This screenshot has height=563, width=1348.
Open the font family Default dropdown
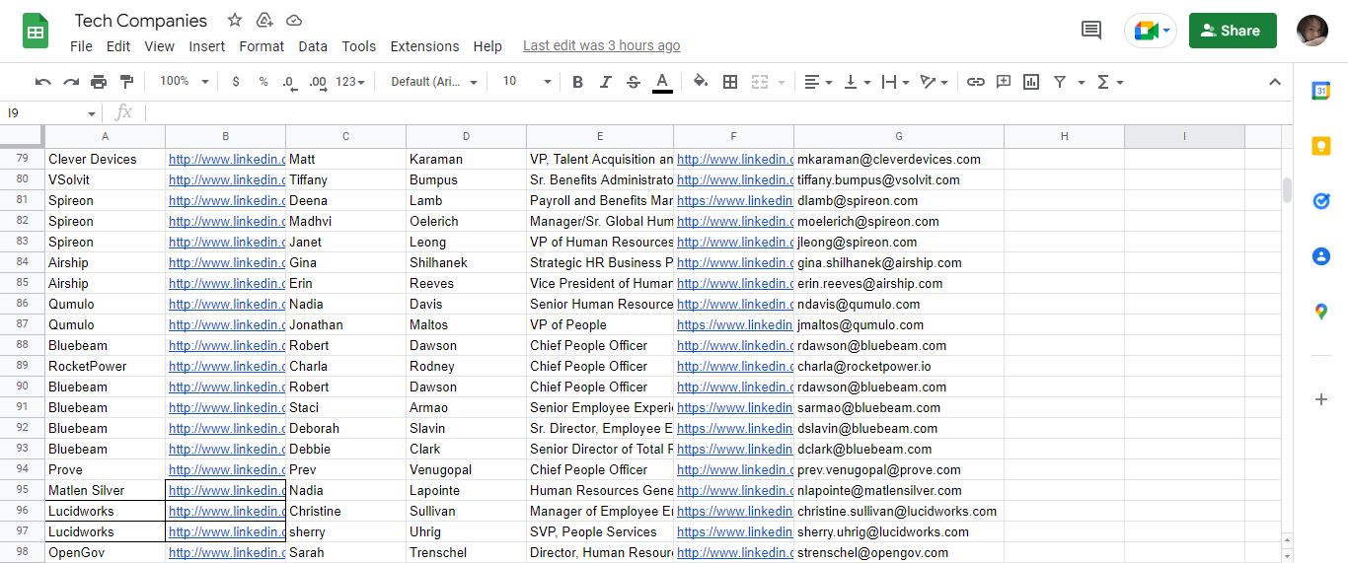pyautogui.click(x=434, y=82)
